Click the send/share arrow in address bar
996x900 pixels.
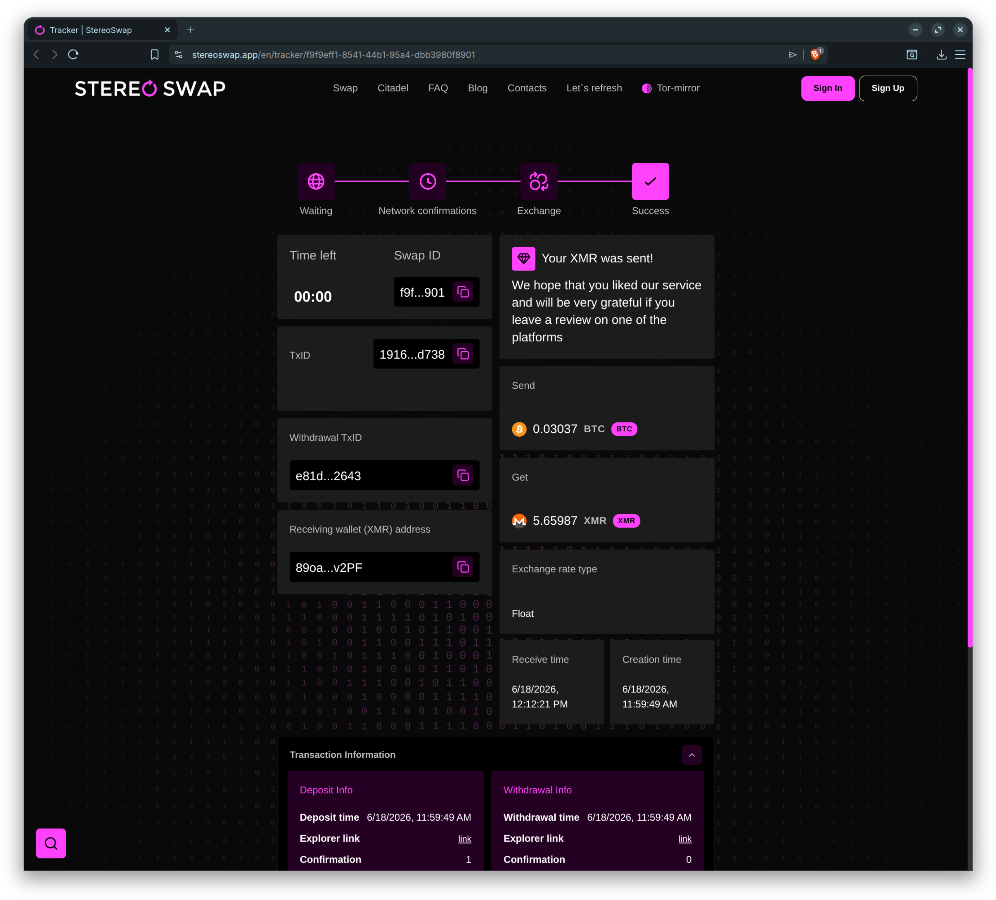[793, 55]
